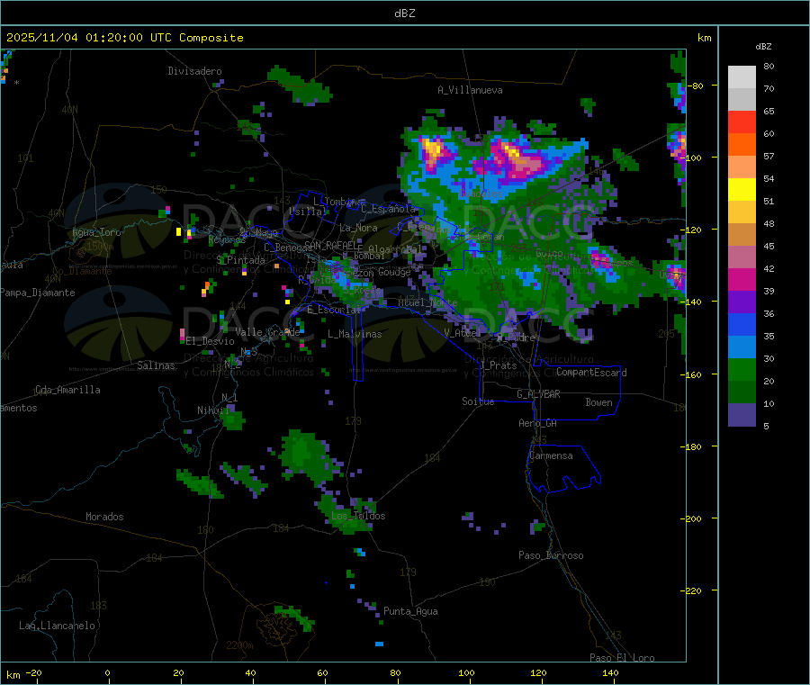810x685 pixels.
Task: Click the Divisadero map label
Action: click(194, 71)
